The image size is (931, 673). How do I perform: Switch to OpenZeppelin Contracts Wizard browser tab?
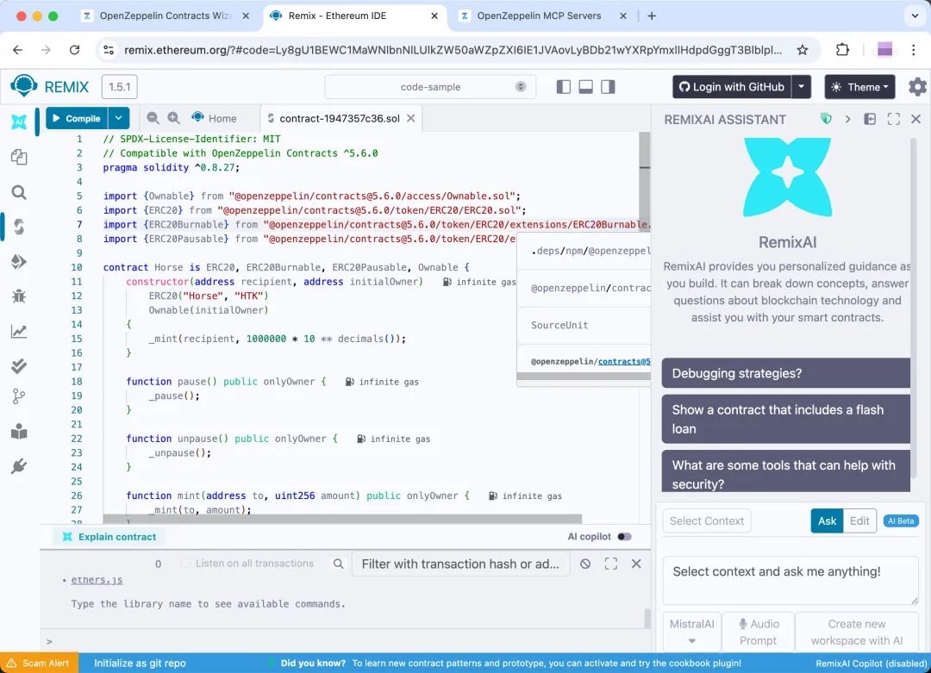(x=167, y=16)
